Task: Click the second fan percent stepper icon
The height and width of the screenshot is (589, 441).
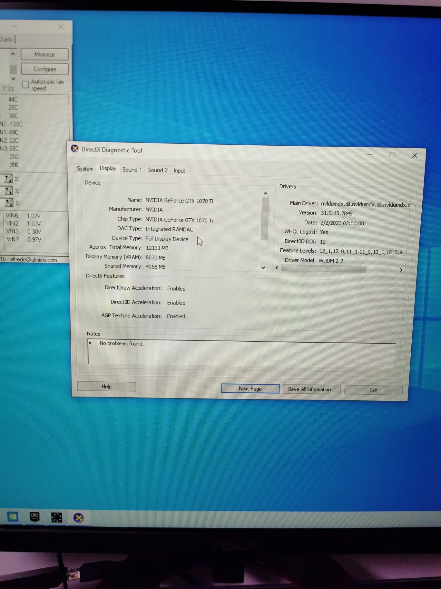Action: pyautogui.click(x=8, y=191)
